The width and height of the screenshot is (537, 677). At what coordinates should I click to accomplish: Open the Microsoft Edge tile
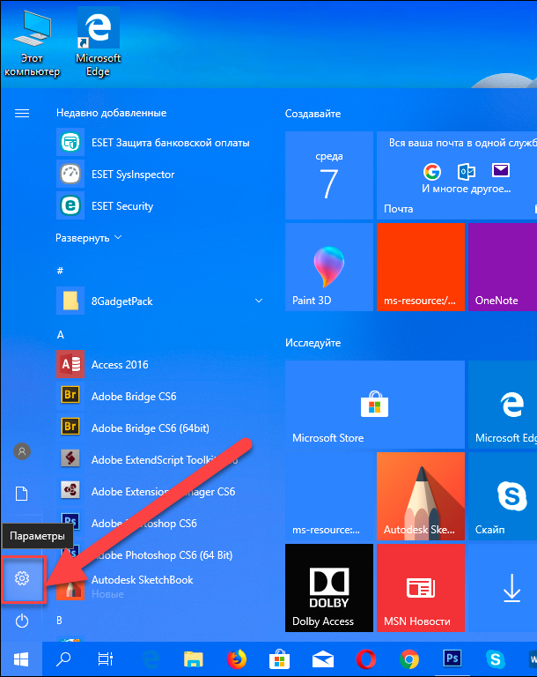coord(503,405)
